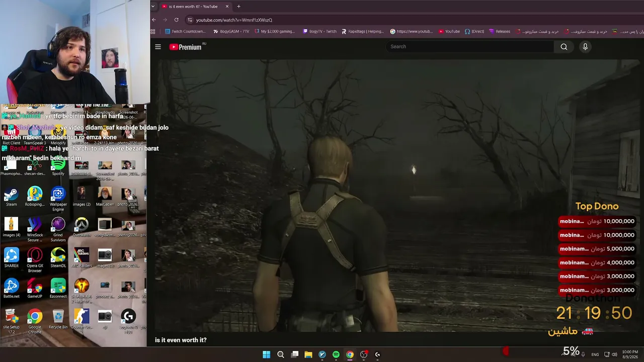Viewport: 644px width, 362px height.
Task: Open the ARC Raiders desktop shortcut
Action: (82, 258)
